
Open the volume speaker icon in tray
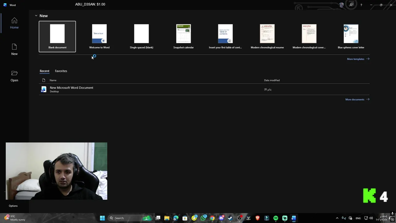tap(371, 218)
